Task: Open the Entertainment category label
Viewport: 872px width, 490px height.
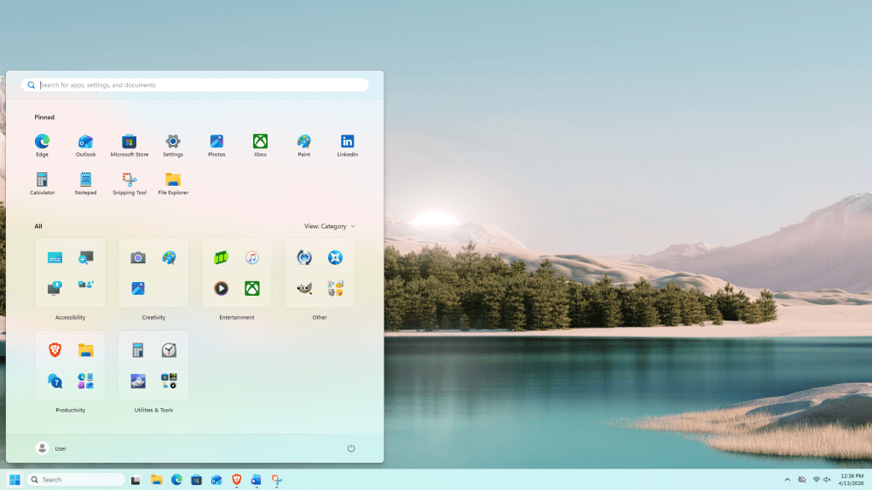Action: click(x=237, y=318)
